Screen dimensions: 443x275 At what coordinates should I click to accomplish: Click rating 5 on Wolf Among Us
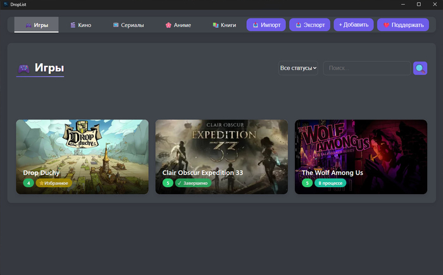[x=307, y=183]
